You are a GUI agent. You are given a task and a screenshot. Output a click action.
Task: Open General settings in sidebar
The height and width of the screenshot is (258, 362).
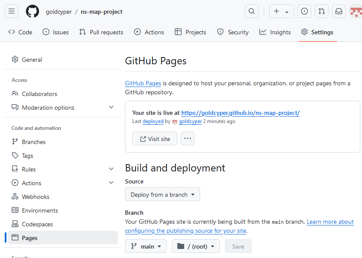pos(63,60)
